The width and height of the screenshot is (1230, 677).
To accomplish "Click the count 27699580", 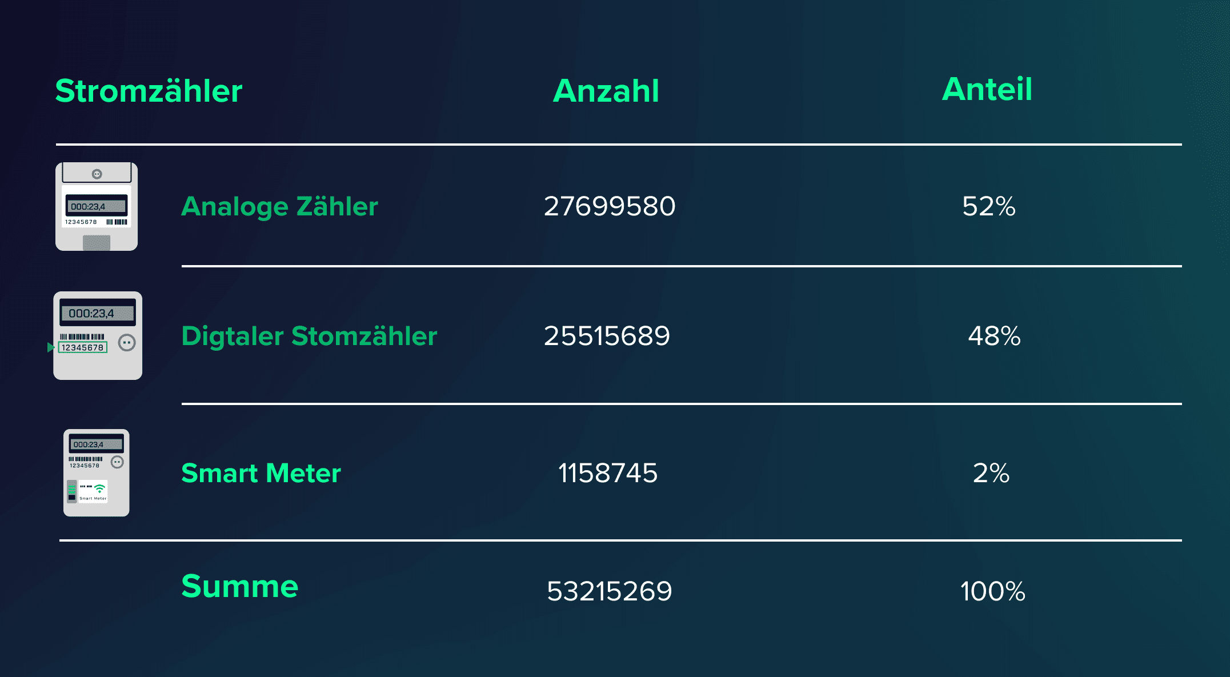I will [x=610, y=206].
